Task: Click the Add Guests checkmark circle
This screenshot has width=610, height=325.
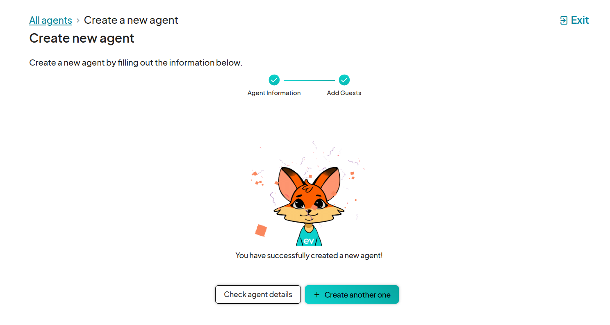Action: (x=344, y=80)
